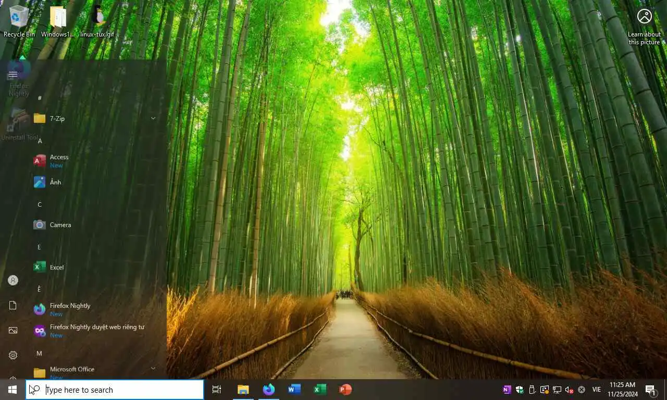
Task: Click the gray circled X tray icon
Action: pos(582,390)
